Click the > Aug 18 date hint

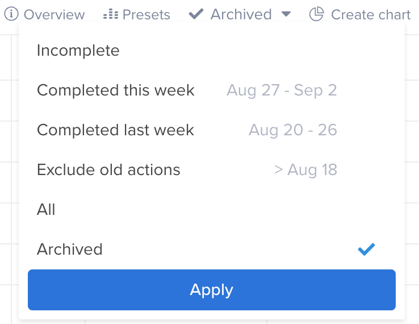305,169
